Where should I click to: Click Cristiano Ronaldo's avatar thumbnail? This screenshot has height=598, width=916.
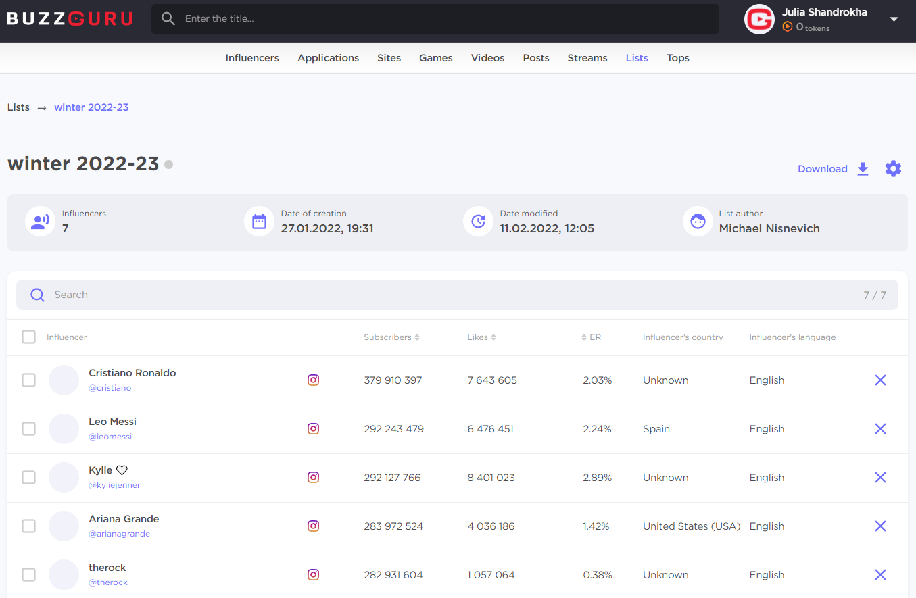pyautogui.click(x=64, y=380)
